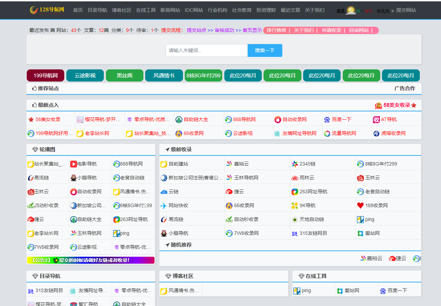Click the 自动收录网 red drop icon in 最新点入

pos(278,120)
